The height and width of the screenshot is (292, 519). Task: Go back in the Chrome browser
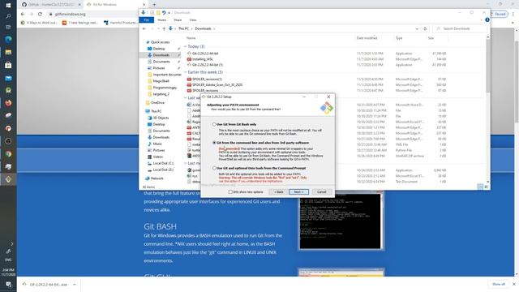(23, 15)
